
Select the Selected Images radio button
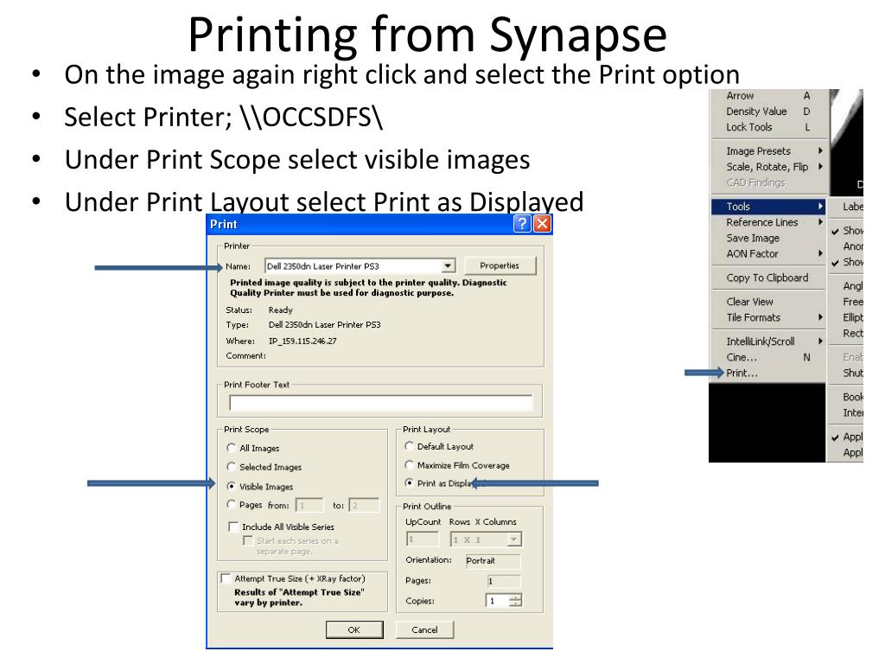pyautogui.click(x=231, y=466)
